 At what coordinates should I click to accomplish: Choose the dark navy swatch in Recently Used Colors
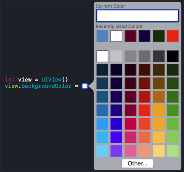click(x=144, y=36)
